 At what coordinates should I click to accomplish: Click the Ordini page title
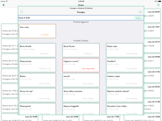[81, 5]
